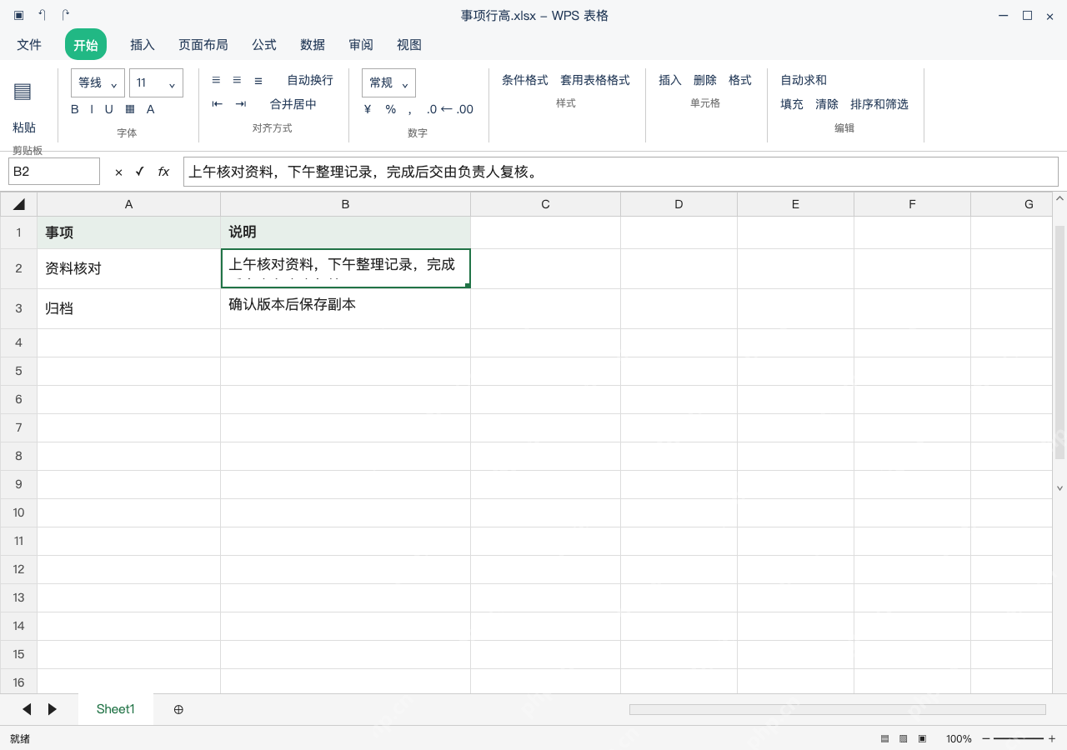Image resolution: width=1067 pixels, height=750 pixels.
Task: Open the font size 11 dropdown
Action: [157, 82]
